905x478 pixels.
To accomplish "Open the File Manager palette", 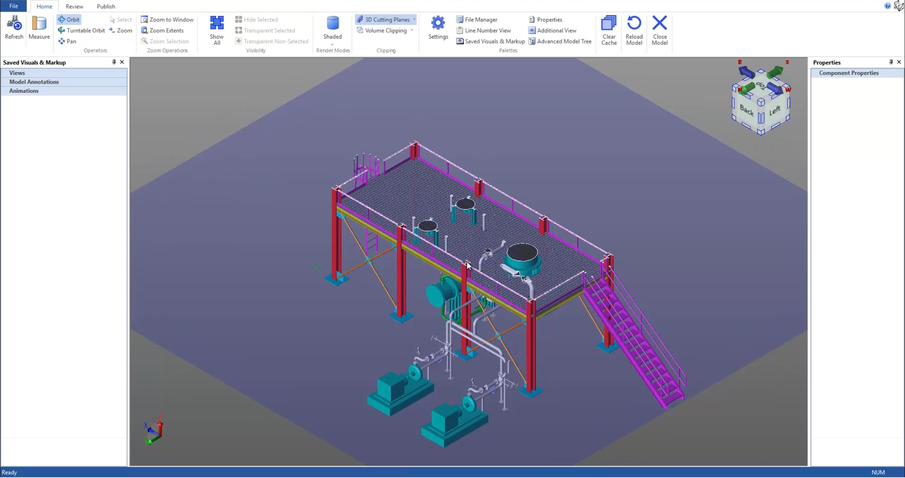I will tap(477, 19).
